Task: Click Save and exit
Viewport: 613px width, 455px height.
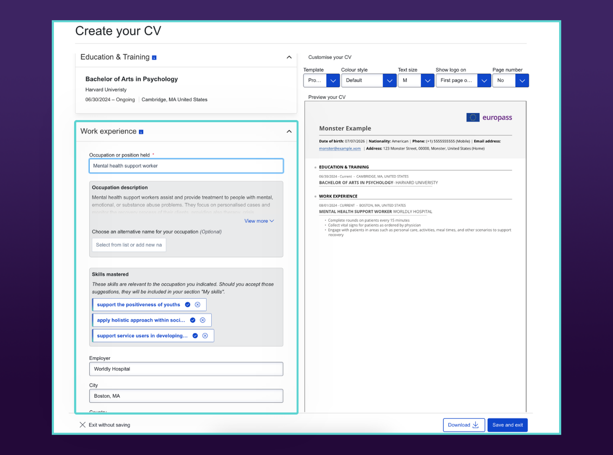Action: [508, 425]
